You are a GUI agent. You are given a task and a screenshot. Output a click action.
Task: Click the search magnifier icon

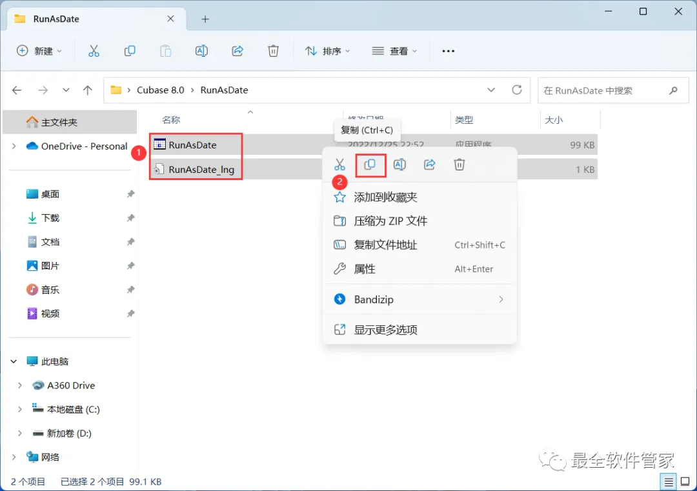coord(673,90)
